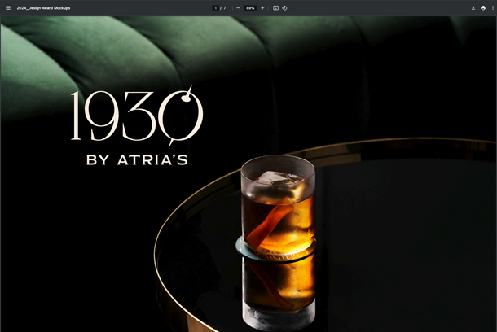
Task: Click the zoom in plus button
Action: [x=262, y=8]
